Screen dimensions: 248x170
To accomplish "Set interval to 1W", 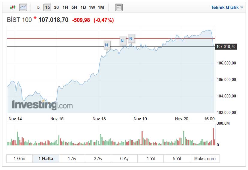I will point(92,7).
